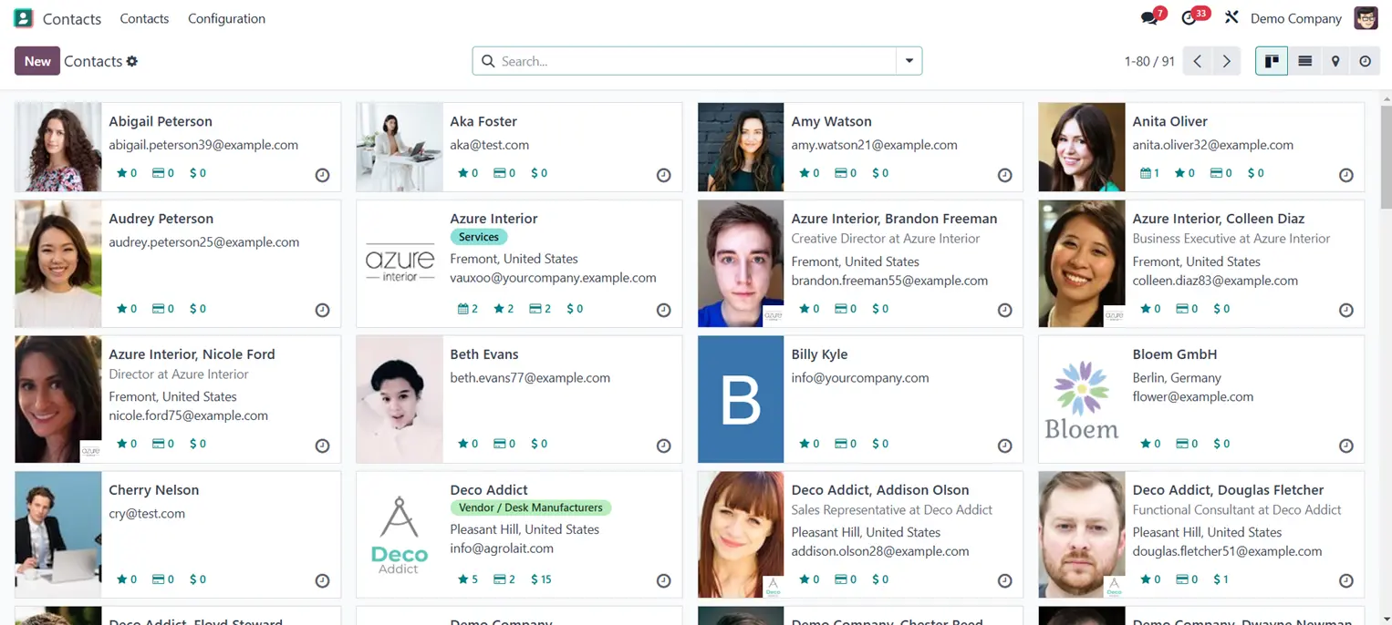Open the Anita Oliver contact name
Screen dimensions: 1392x625
pos(1169,121)
